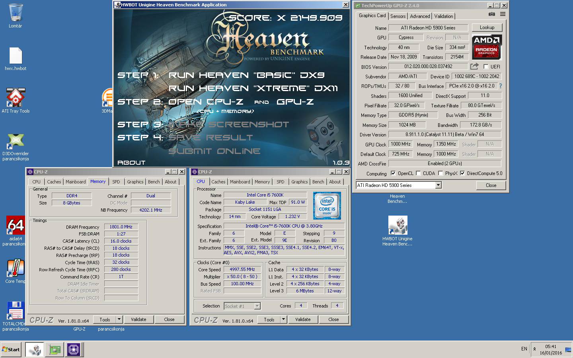573x358 pixels.
Task: Click the AMD Radeon Graphics logo
Action: point(487,47)
